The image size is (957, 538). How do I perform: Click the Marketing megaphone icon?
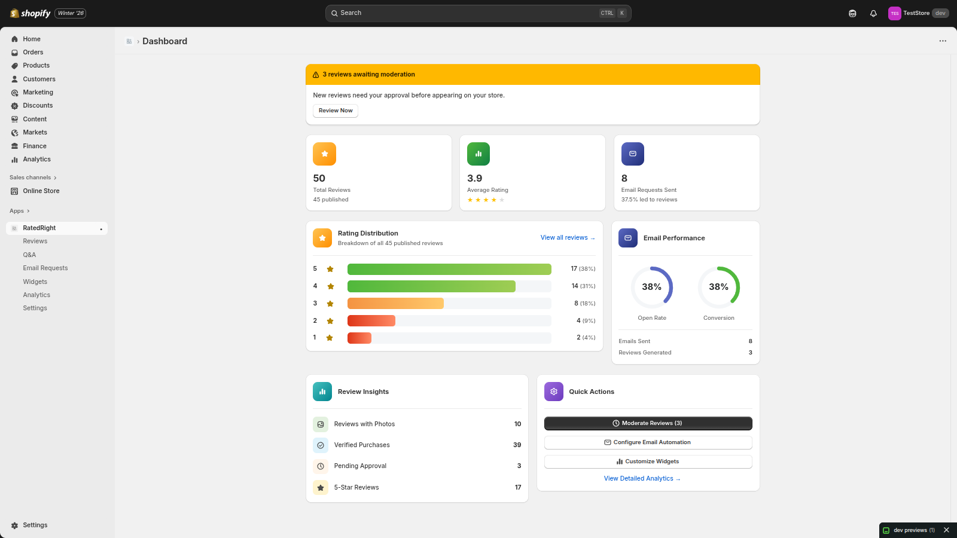14,92
